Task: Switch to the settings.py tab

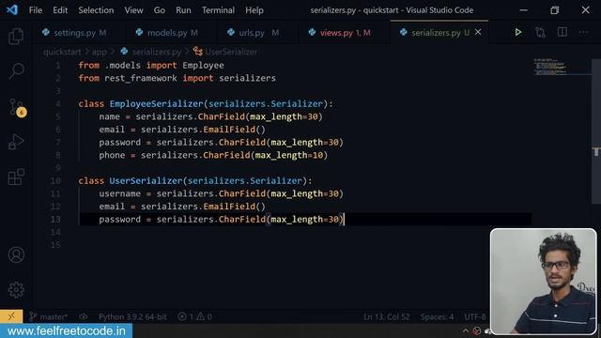Action: (79, 33)
